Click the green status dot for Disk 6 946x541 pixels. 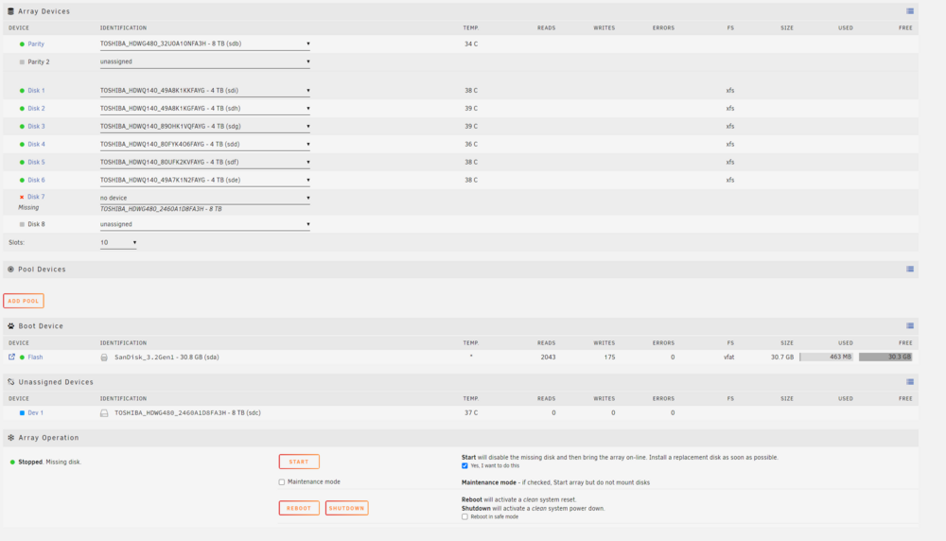(23, 181)
